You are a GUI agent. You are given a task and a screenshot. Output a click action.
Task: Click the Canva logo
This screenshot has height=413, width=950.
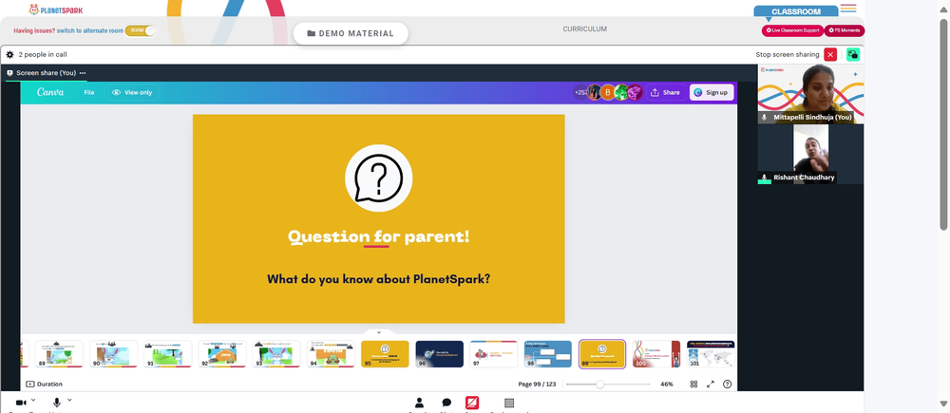pos(50,92)
